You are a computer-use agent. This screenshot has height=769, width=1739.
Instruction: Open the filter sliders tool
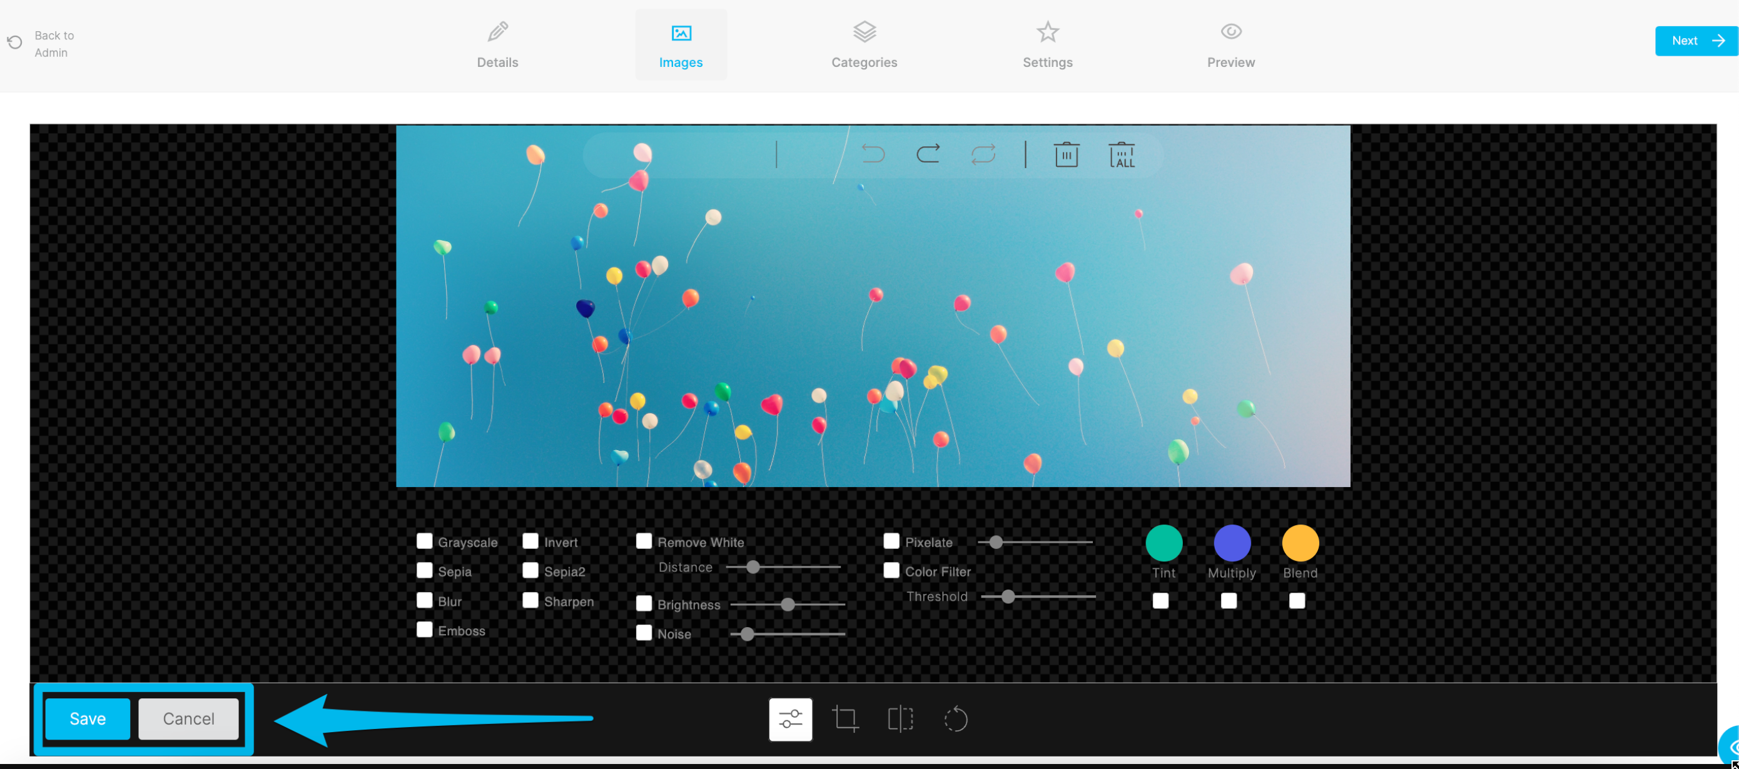[791, 719]
